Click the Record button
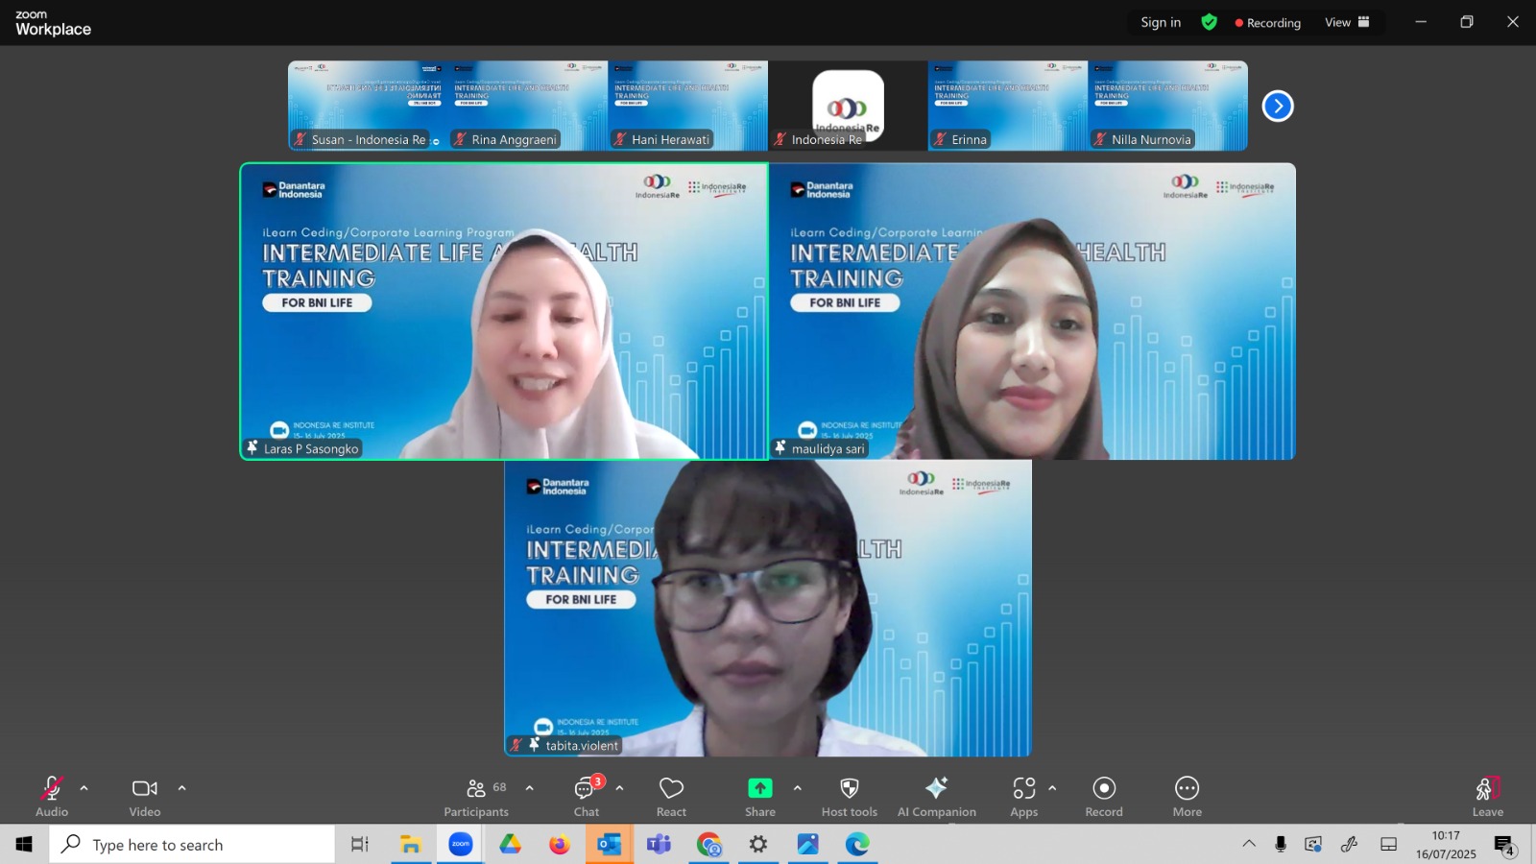1536x864 pixels. click(1104, 797)
